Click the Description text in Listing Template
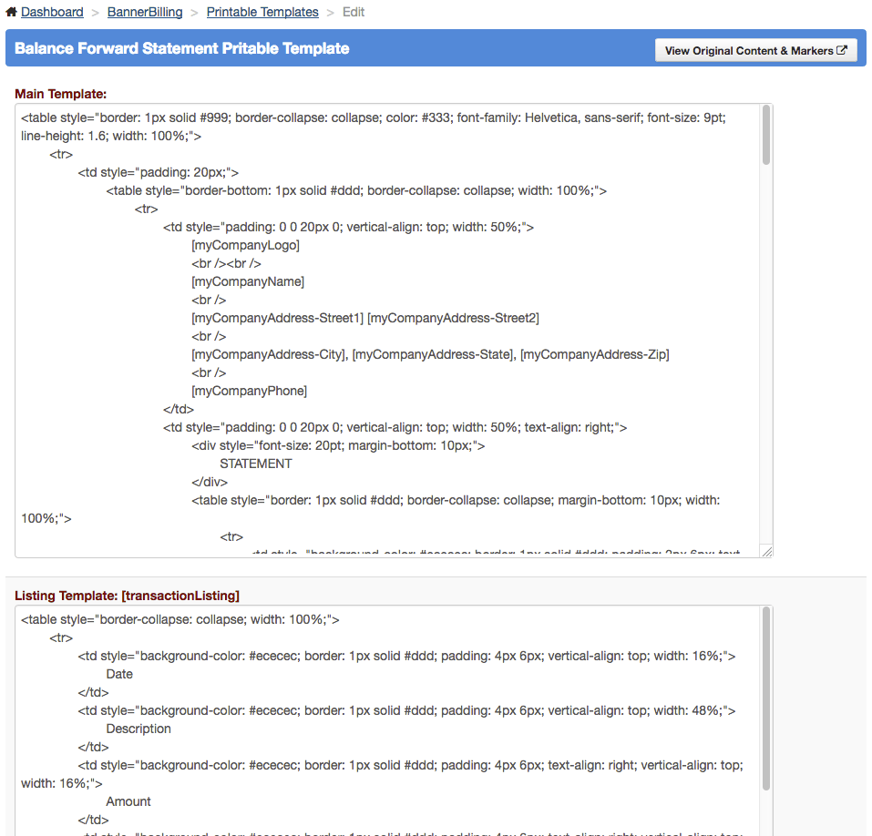The width and height of the screenshot is (872, 836). tap(138, 729)
